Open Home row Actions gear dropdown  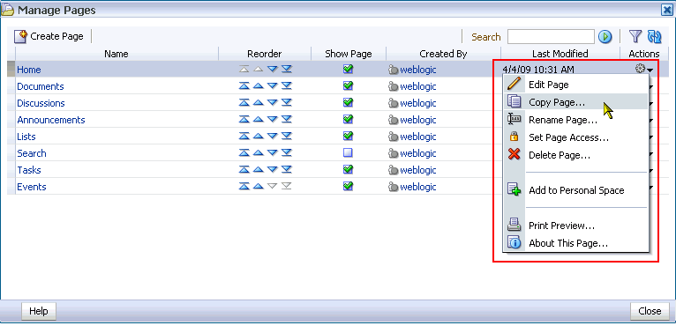pos(644,69)
